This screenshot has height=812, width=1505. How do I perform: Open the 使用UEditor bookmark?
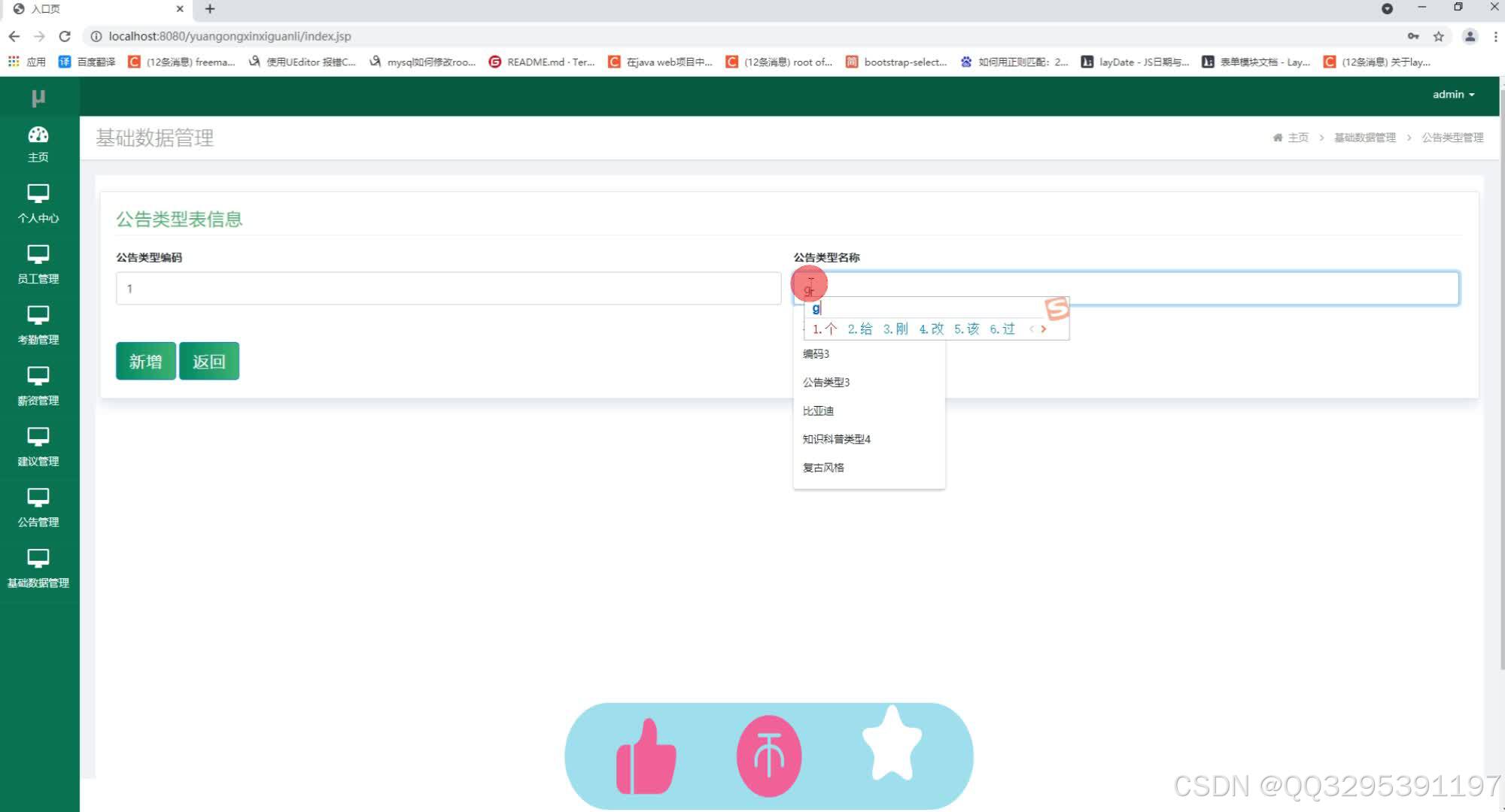[302, 62]
